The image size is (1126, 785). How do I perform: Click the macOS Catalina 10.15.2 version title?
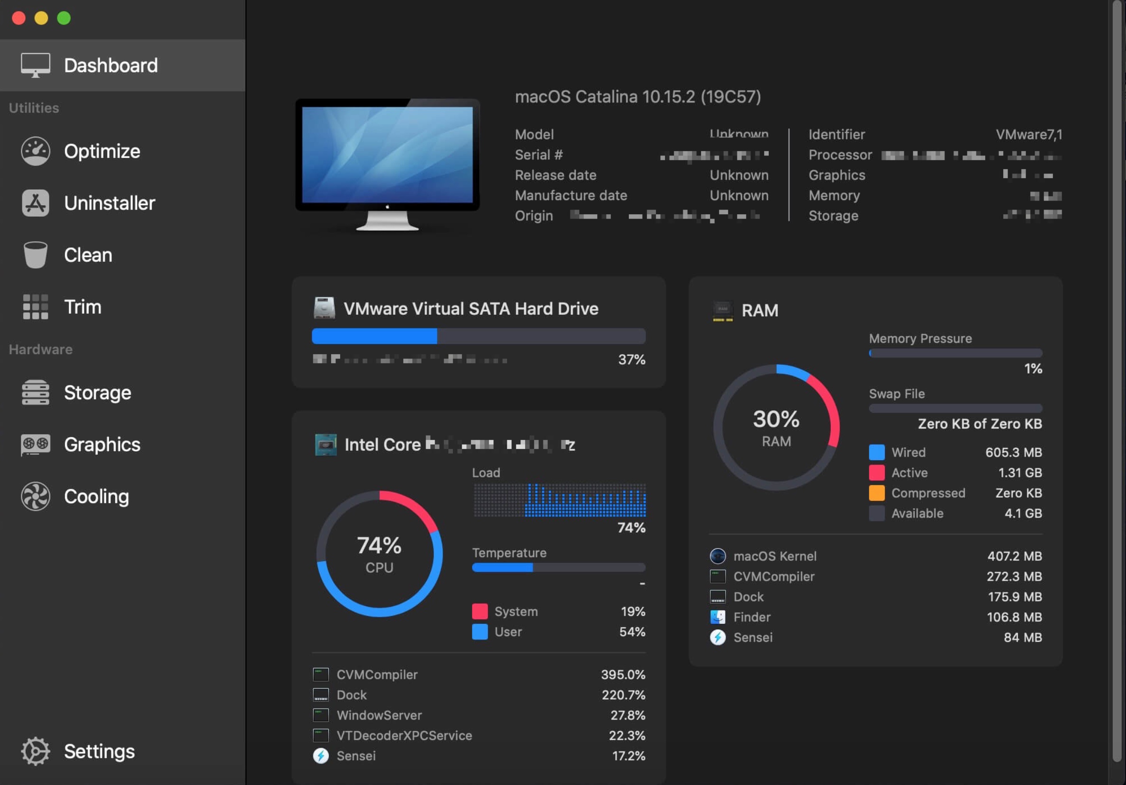[x=637, y=97]
